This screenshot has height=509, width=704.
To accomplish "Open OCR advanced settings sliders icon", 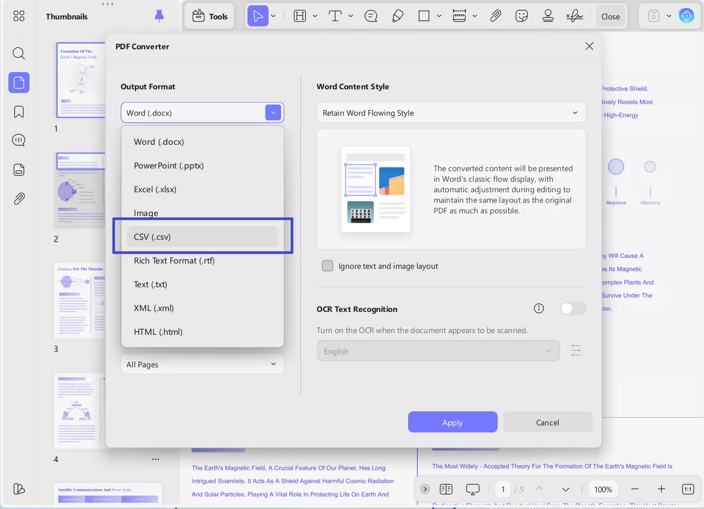I will click(x=576, y=351).
